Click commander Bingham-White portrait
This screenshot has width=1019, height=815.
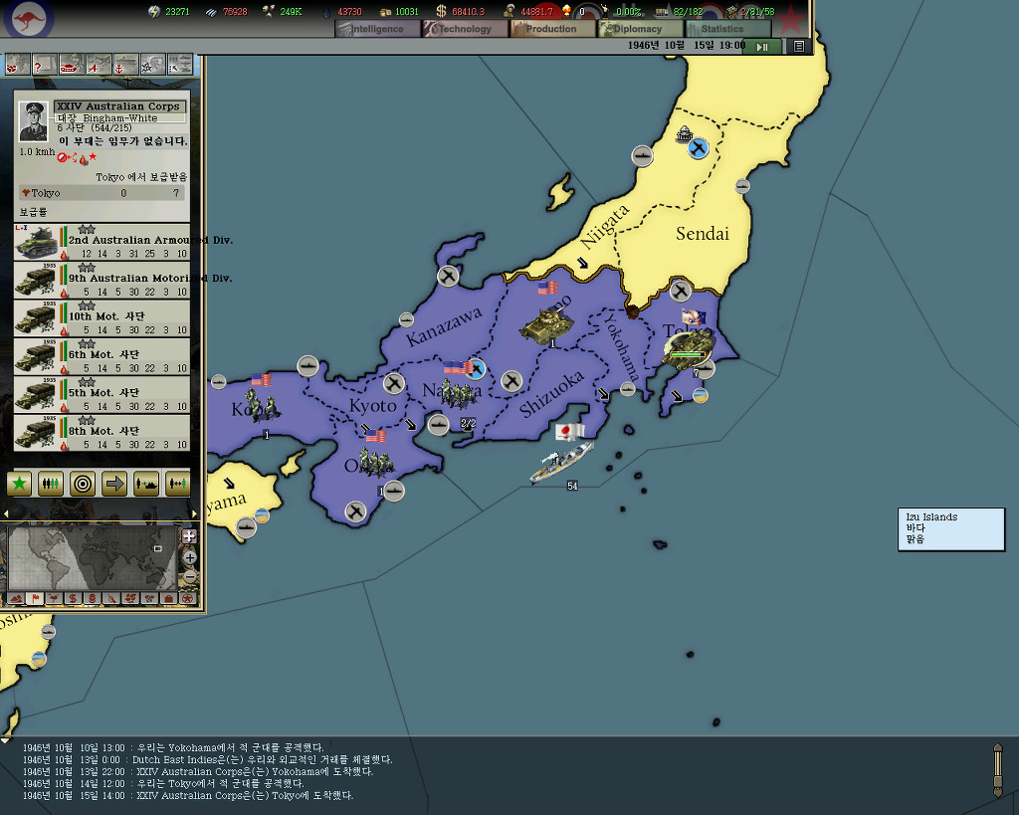click(33, 121)
